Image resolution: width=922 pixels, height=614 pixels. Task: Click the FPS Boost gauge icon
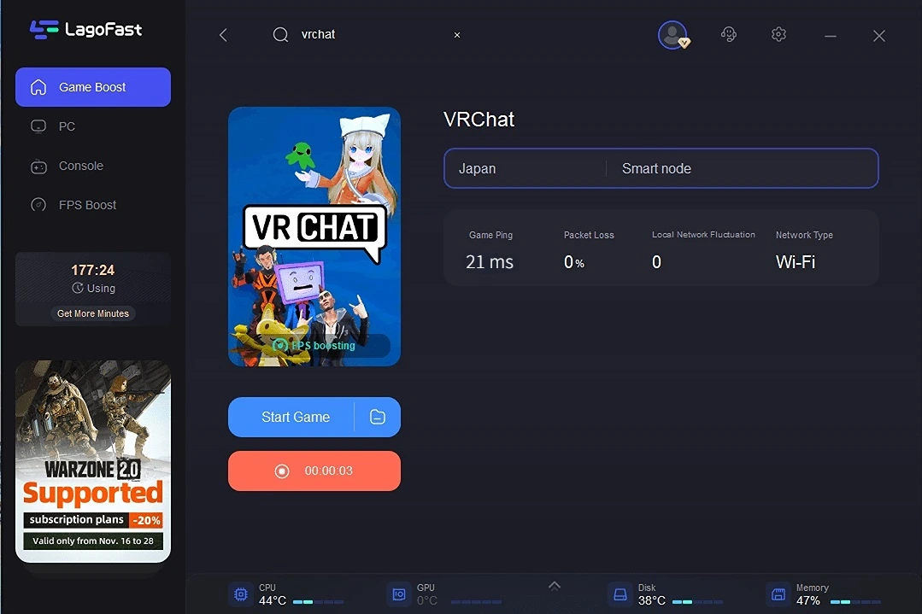point(38,205)
